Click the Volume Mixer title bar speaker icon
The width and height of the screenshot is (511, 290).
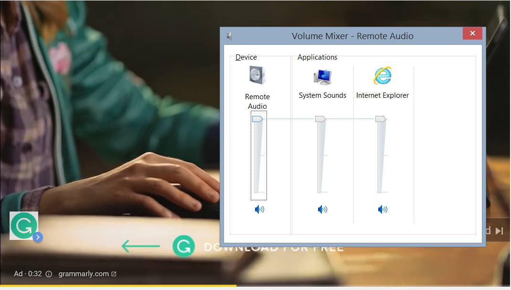click(x=229, y=36)
